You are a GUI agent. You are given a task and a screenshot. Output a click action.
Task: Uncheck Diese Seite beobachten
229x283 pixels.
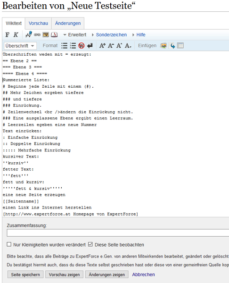tap(90, 244)
